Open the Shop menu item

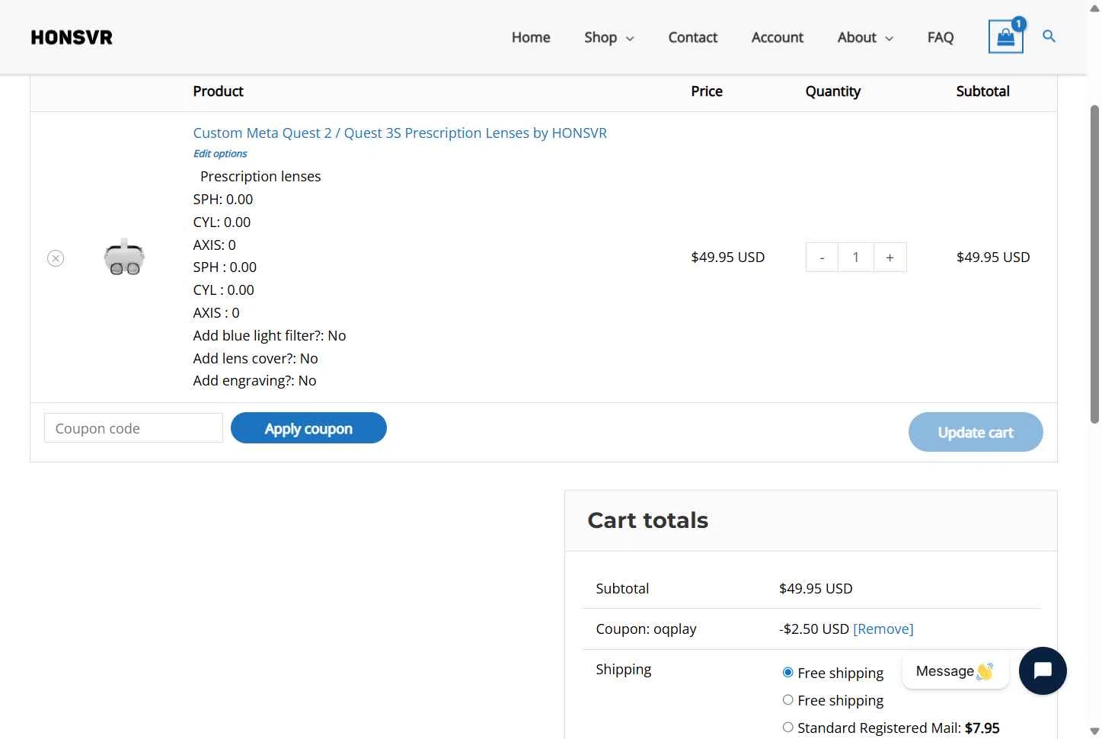pos(600,37)
